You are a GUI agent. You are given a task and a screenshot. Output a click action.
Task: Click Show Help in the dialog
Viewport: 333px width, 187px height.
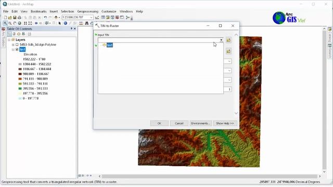[x=225, y=123]
